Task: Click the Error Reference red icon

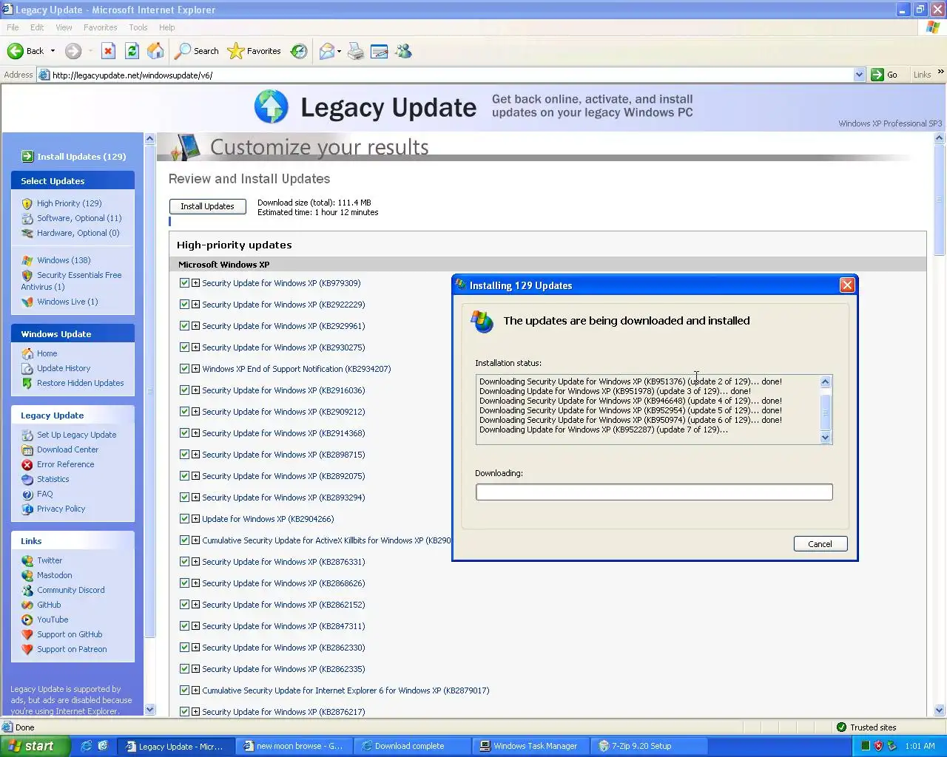Action: point(27,464)
